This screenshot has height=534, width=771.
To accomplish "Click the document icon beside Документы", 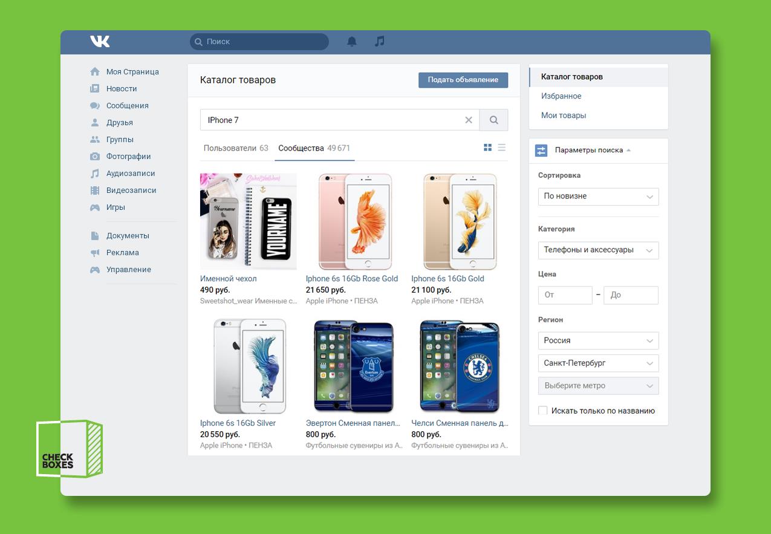I will pyautogui.click(x=95, y=235).
